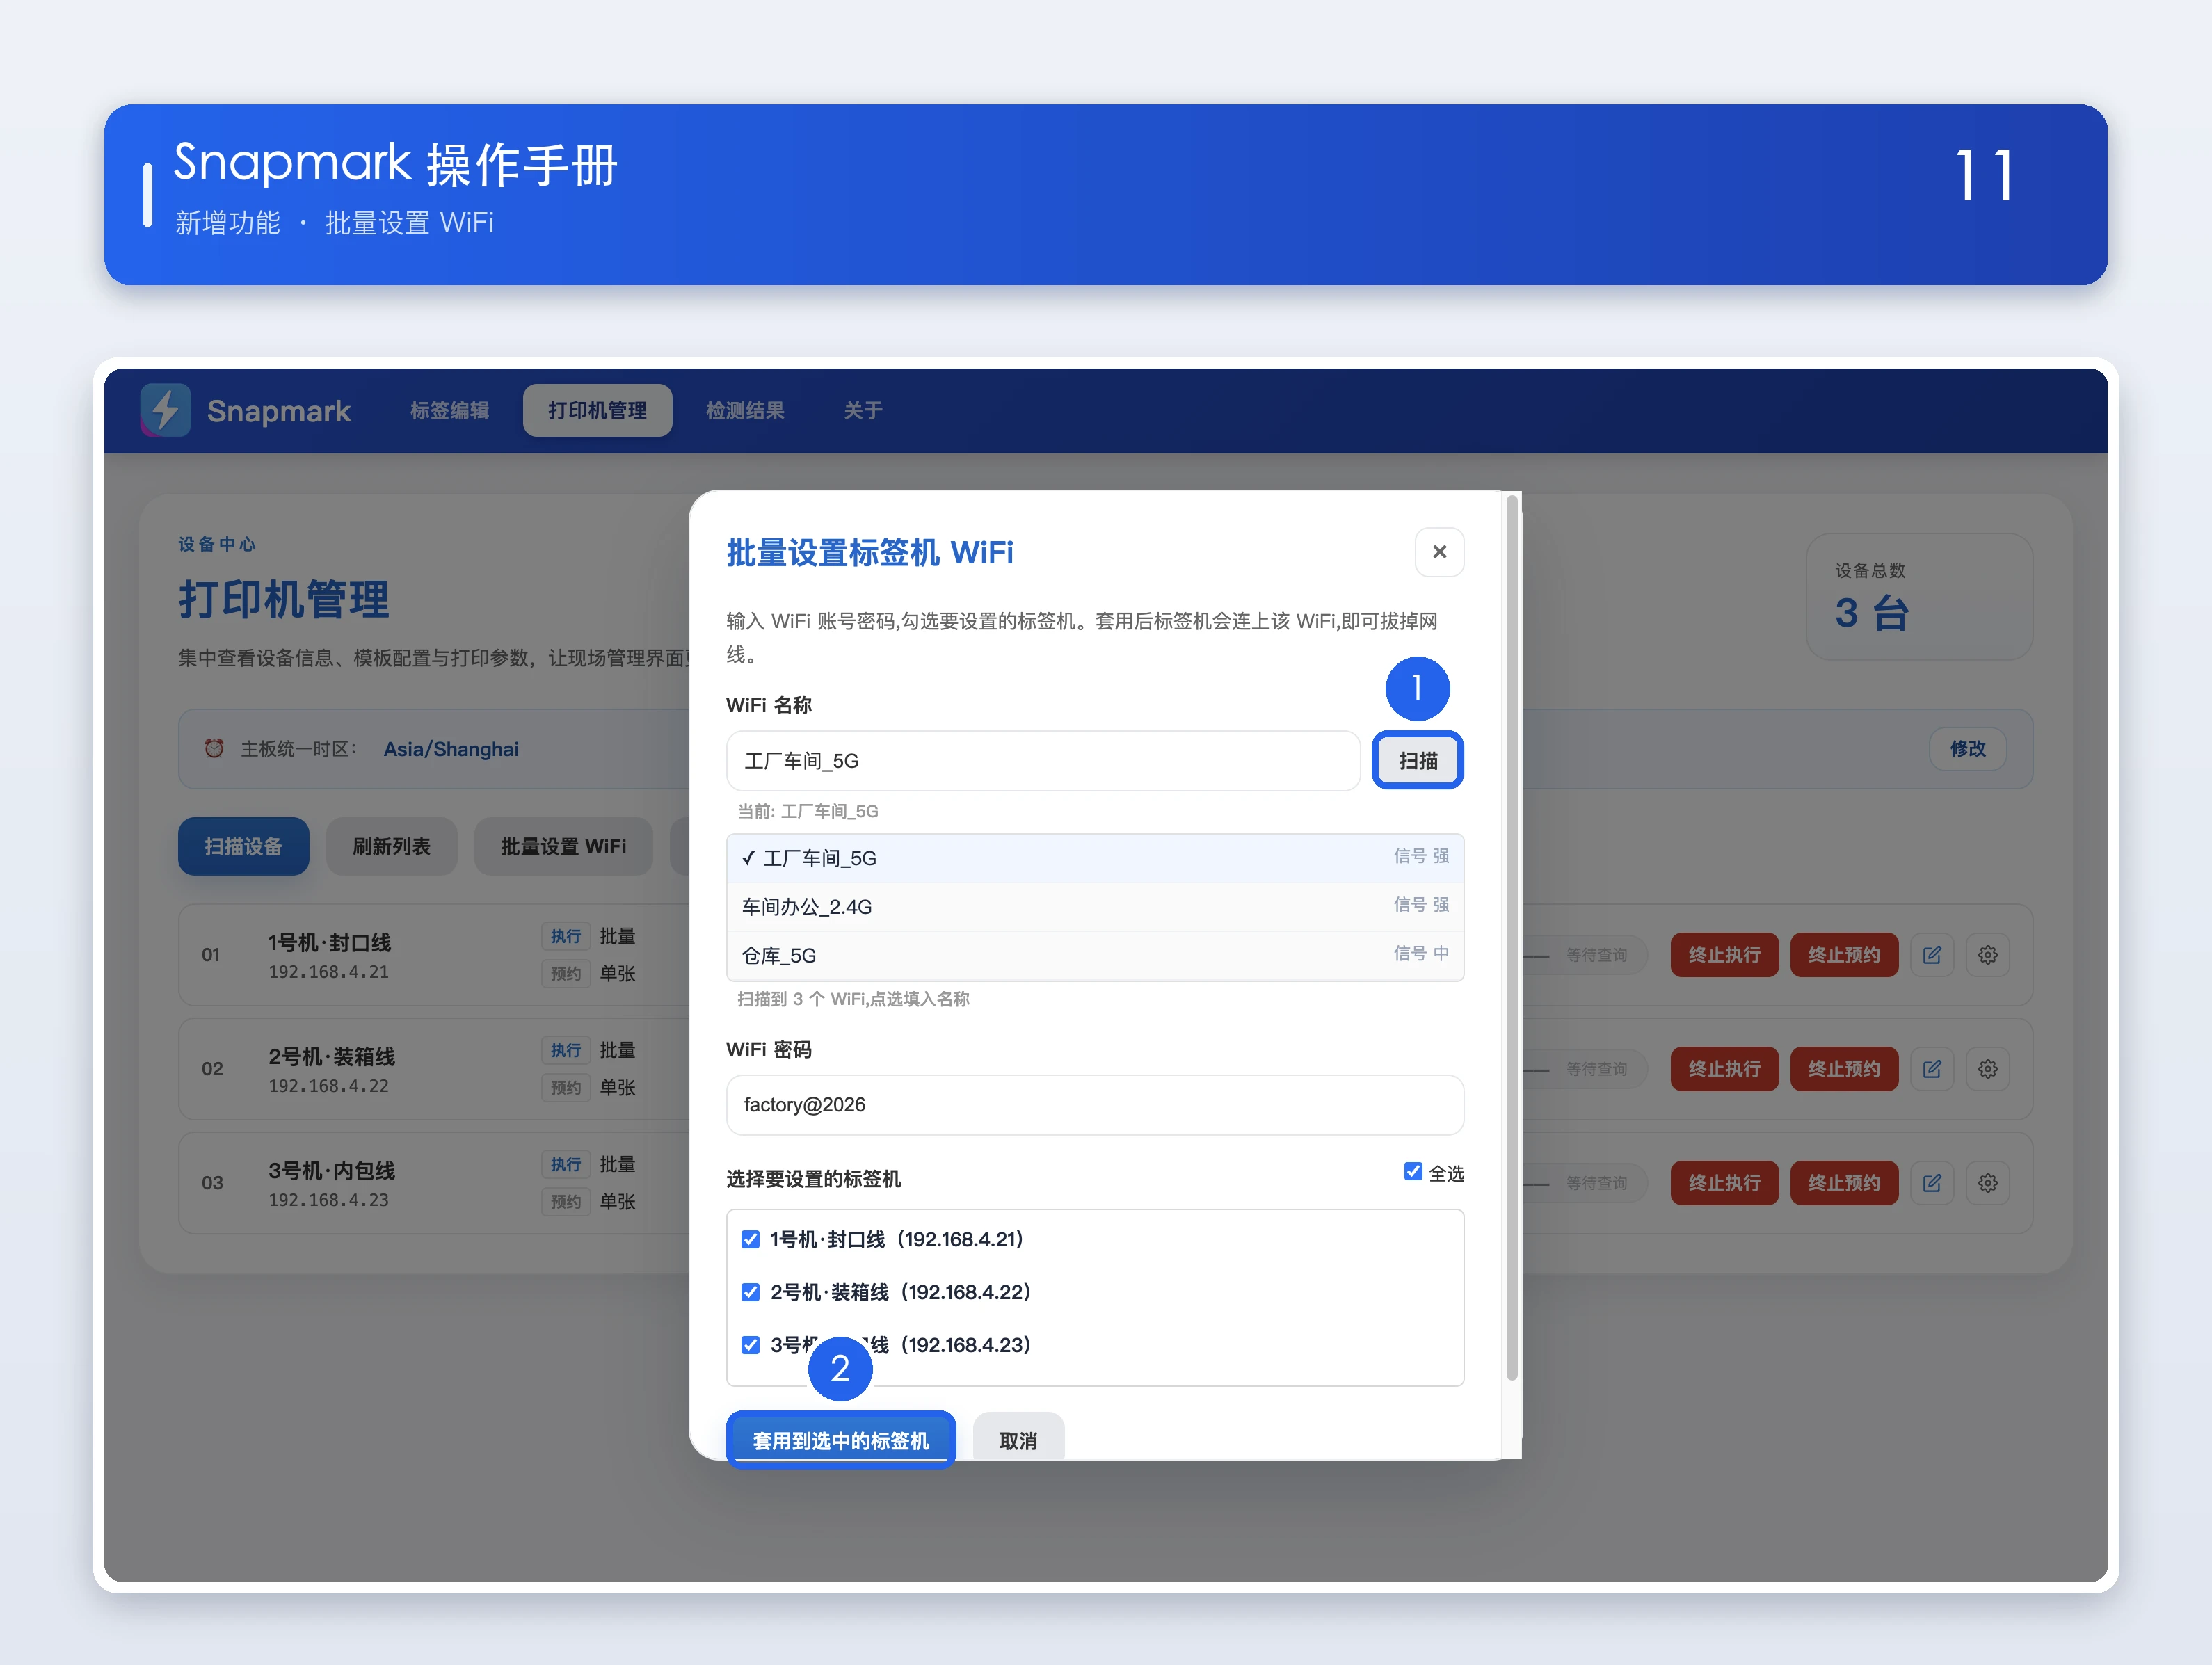Click 终止预约 for 3号机·内包线
Viewport: 2212px width, 1665px height.
[1843, 1183]
